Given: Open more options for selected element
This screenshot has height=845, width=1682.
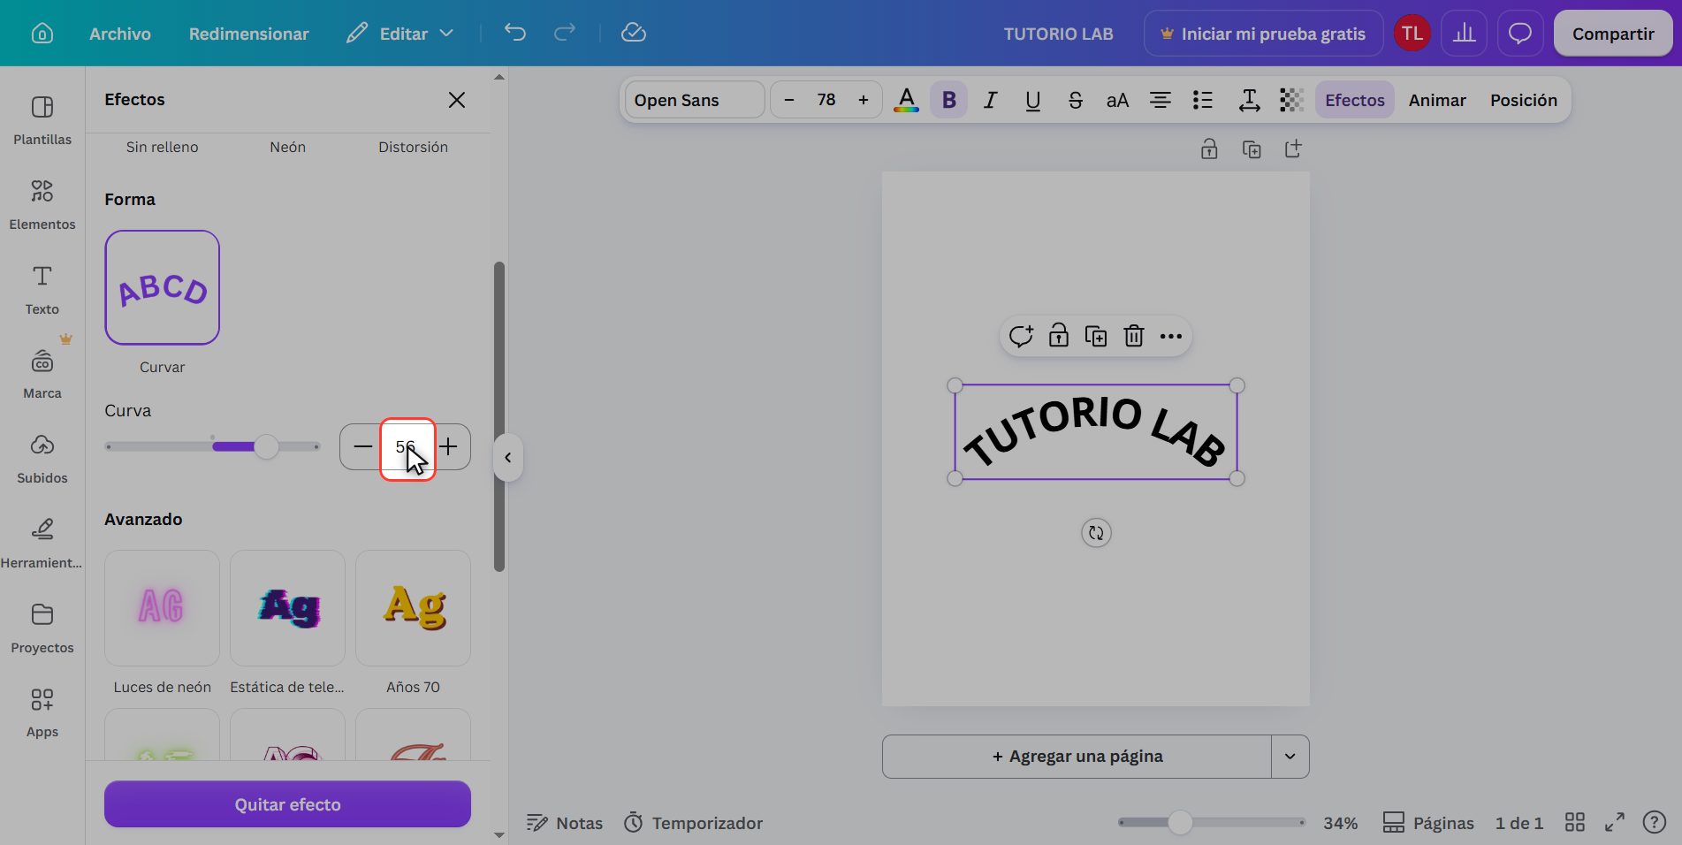Looking at the screenshot, I should click(x=1170, y=336).
